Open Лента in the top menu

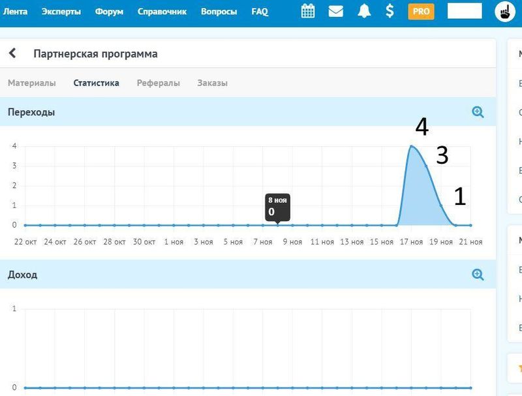pos(15,11)
